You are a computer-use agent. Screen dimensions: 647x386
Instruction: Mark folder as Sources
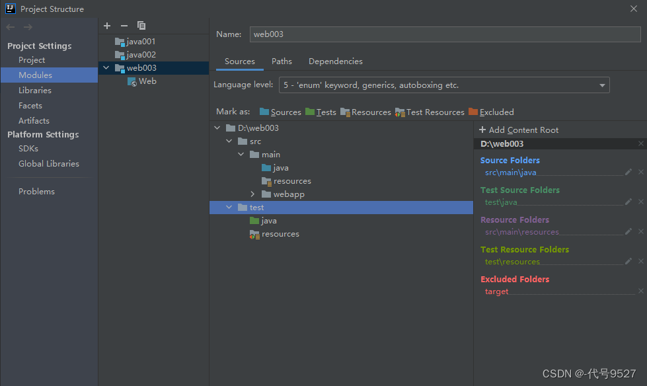(x=280, y=112)
